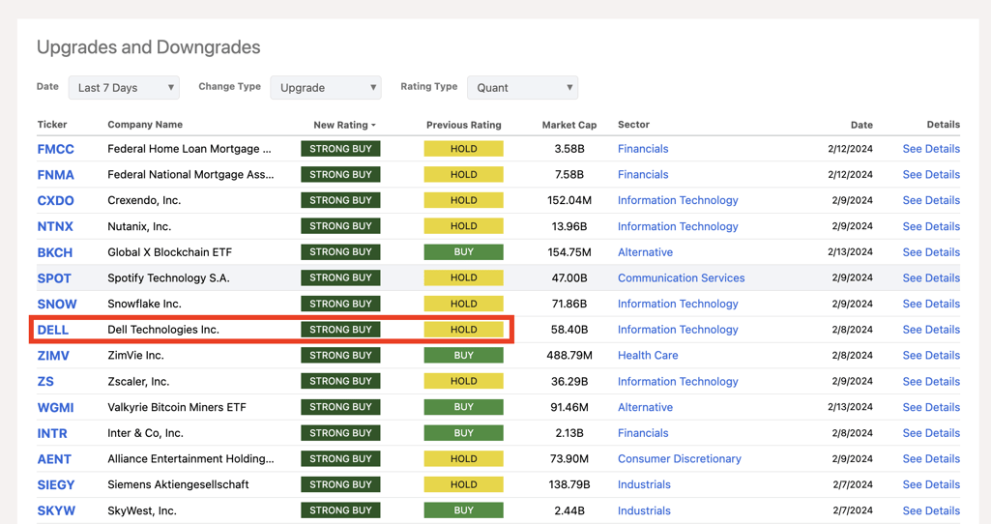Open the Rating Type dropdown set to Quant
This screenshot has width=991, height=524.
522,88
